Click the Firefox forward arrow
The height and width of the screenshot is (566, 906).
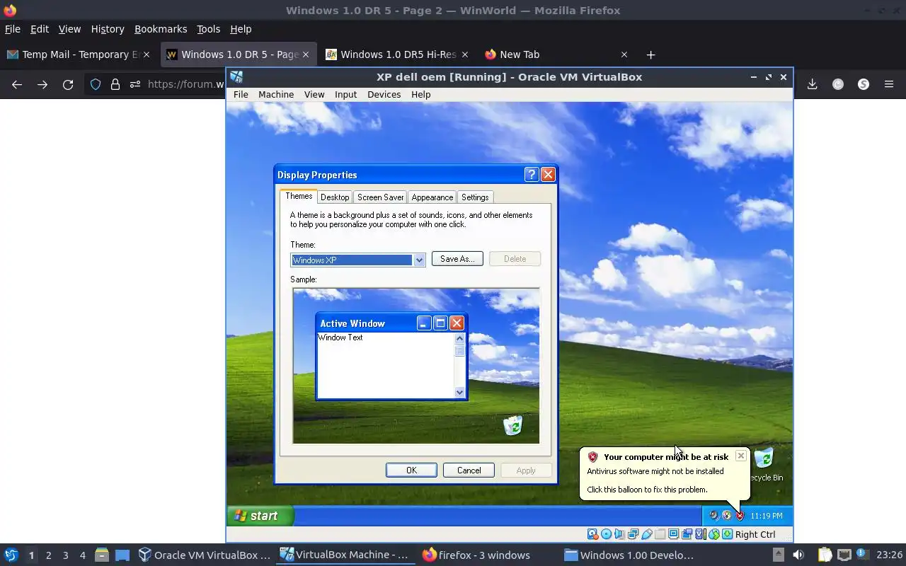point(42,84)
